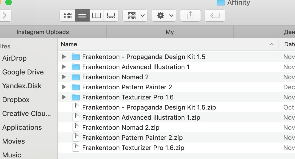Select Frankentoon Advanced Illustration 1.zip name
295x159 pixels.
141,118
